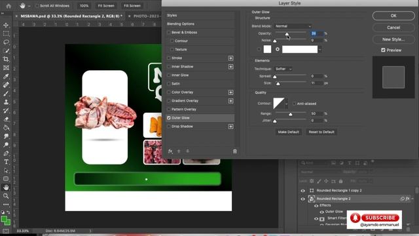Click the Cancel button
Screen dimensions: 419x236
pos(393,28)
